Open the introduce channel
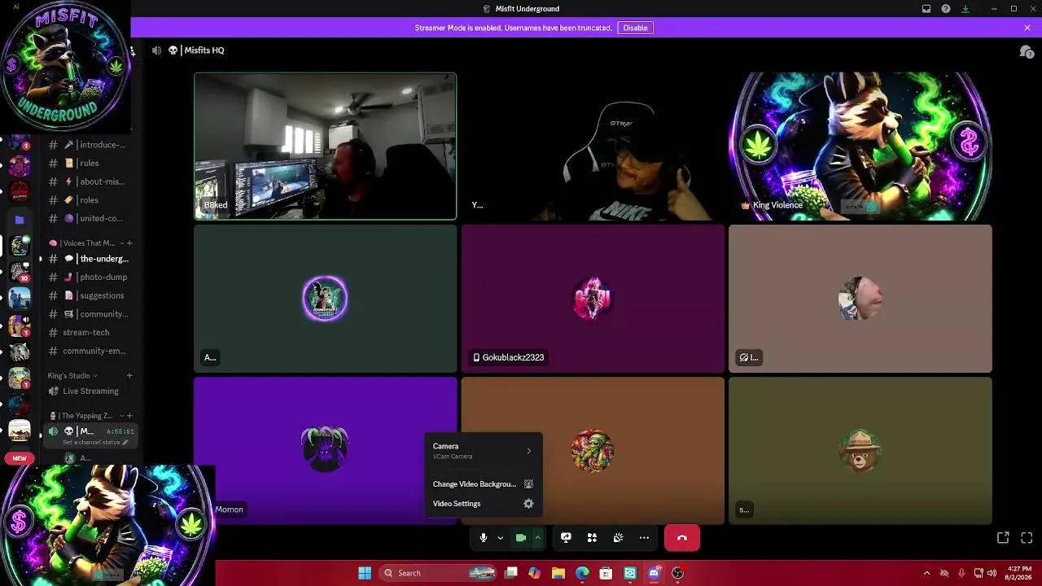 point(88,145)
